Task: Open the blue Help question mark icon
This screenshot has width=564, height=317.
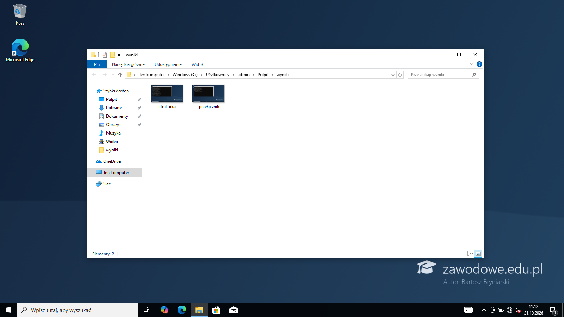Action: [479, 64]
